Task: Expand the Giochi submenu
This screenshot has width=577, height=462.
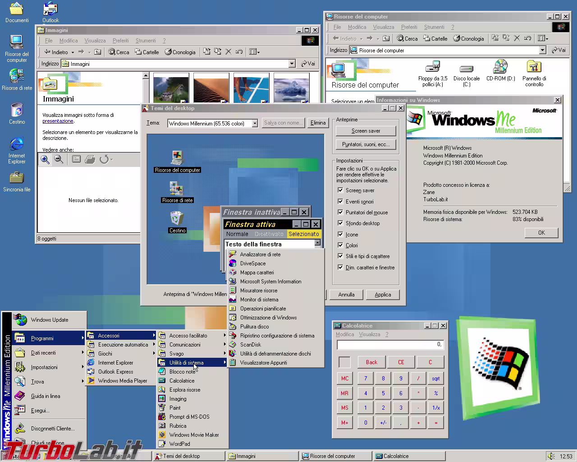Action: tap(121, 354)
